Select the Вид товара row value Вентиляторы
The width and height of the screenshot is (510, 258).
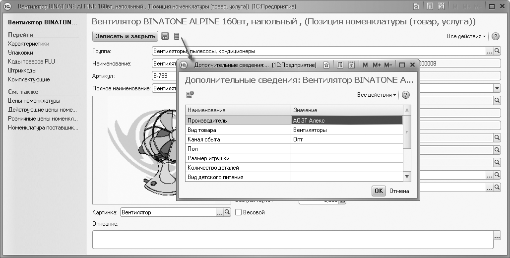tap(346, 130)
